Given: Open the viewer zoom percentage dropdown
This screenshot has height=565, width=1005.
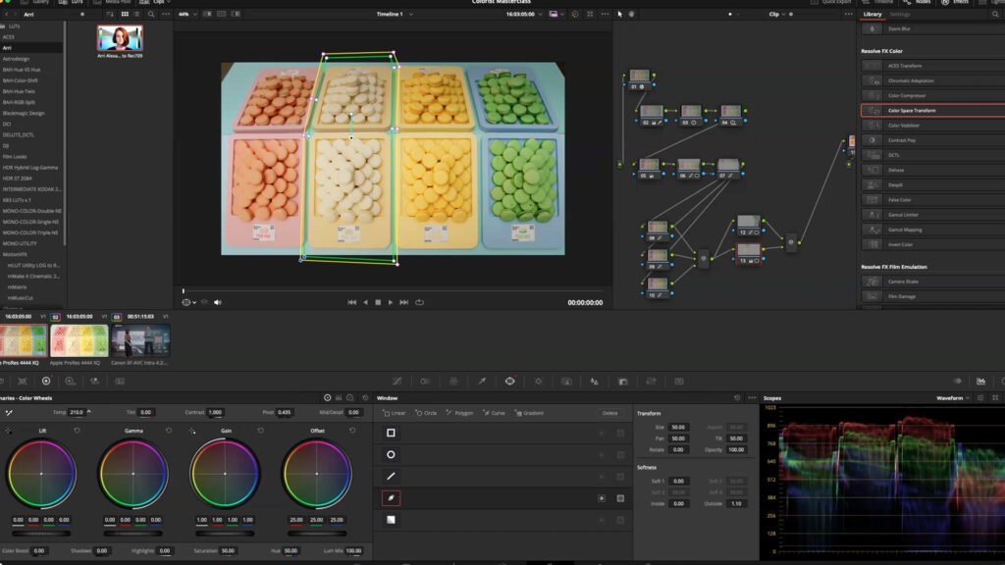Looking at the screenshot, I should pyautogui.click(x=187, y=14).
